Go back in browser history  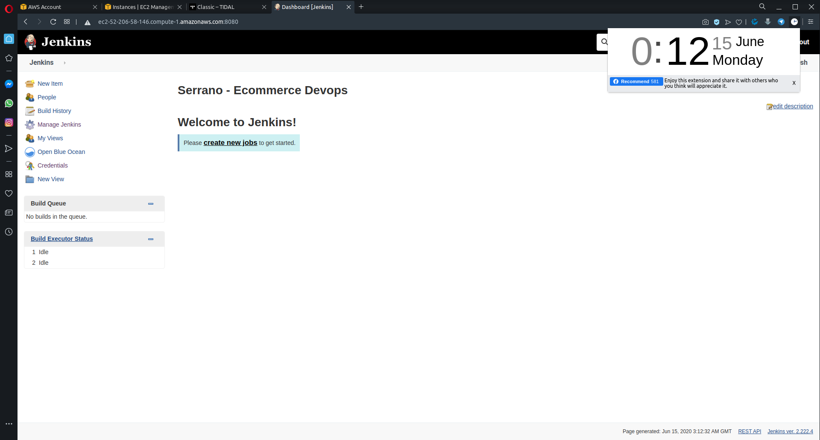pos(26,22)
